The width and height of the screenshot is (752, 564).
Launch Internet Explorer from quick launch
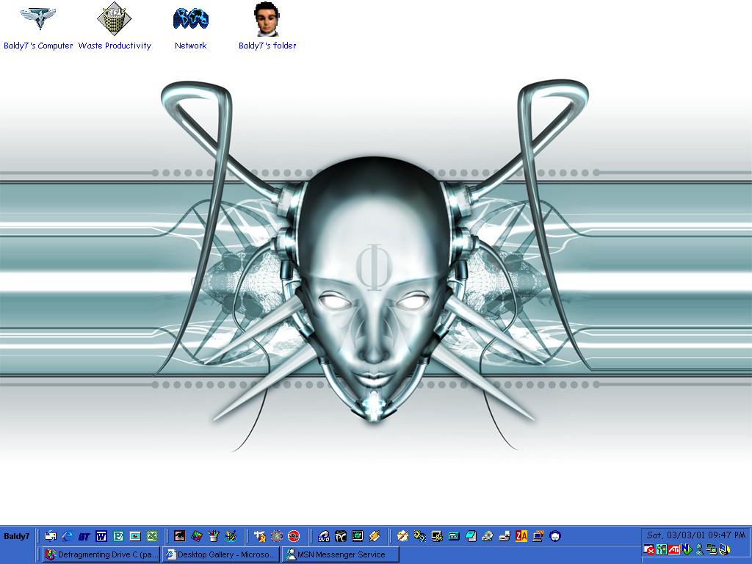point(68,536)
